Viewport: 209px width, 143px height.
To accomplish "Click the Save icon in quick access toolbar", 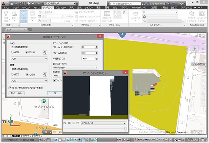I will (x=20, y=3).
